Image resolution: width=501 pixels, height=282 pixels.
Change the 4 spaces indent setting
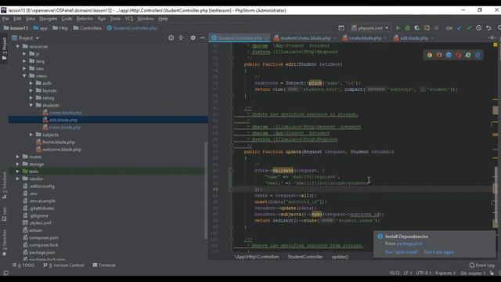click(445, 273)
